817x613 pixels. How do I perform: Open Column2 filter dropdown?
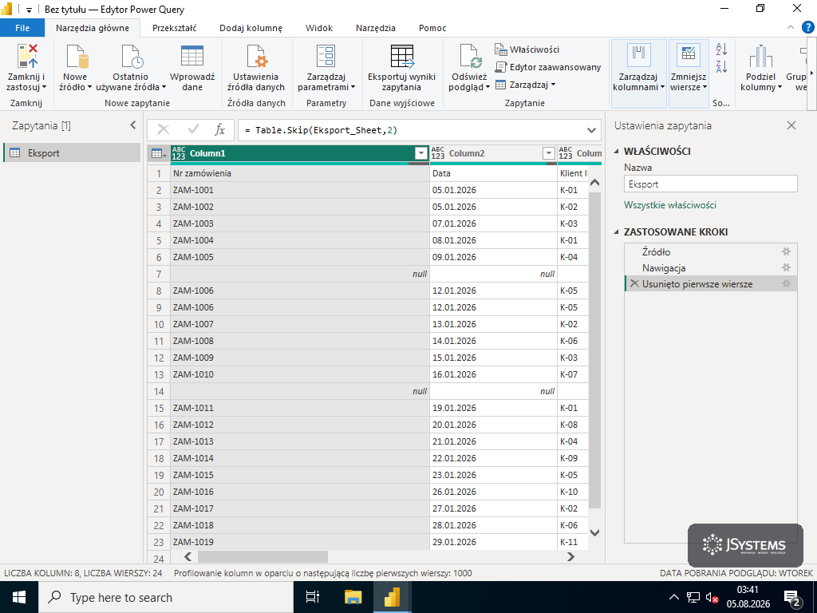[548, 153]
